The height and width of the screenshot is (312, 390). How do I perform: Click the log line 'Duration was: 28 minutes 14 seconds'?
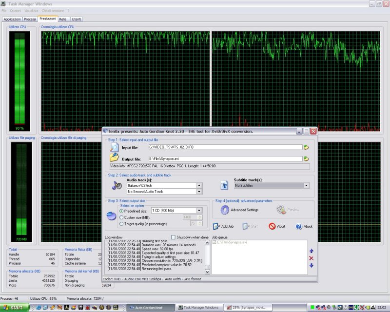(152, 245)
